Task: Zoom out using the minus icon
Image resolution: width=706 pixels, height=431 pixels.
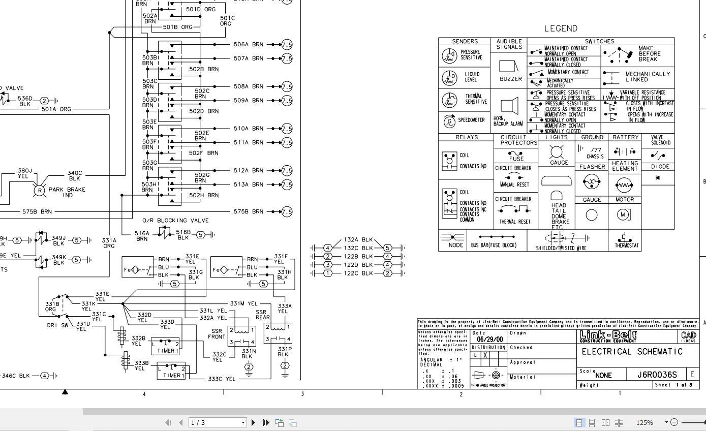Action: 674,422
